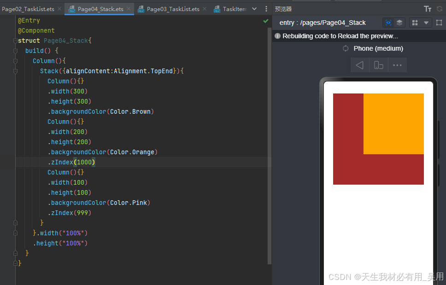Open the Page03_TaskList.ets tab
This screenshot has width=446, height=285.
173,9
